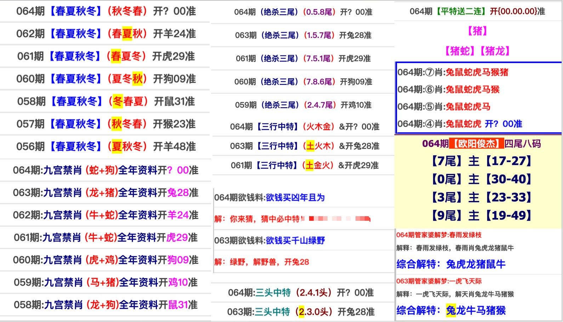Click blue text 欲钱买凶年且为
The height and width of the screenshot is (322, 563).
tap(295, 197)
